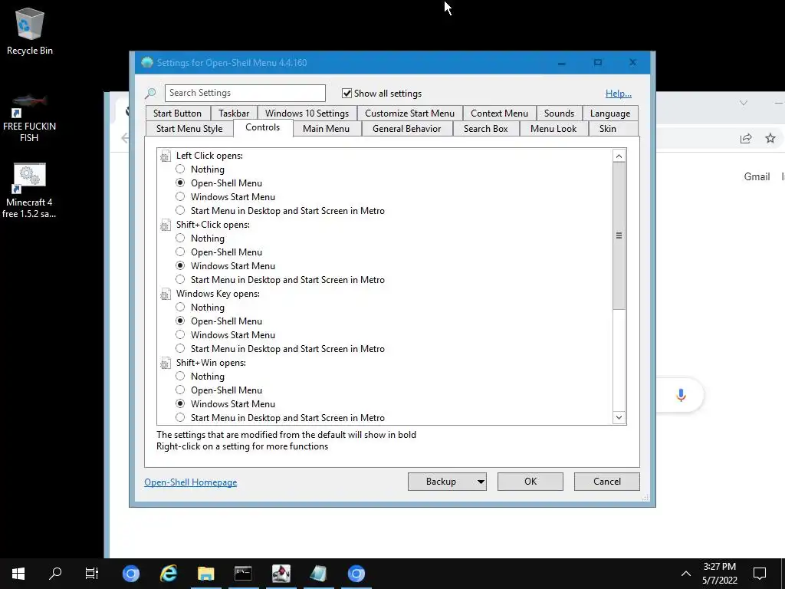785x589 pixels.
Task: Open the Language tab
Action: click(x=609, y=114)
